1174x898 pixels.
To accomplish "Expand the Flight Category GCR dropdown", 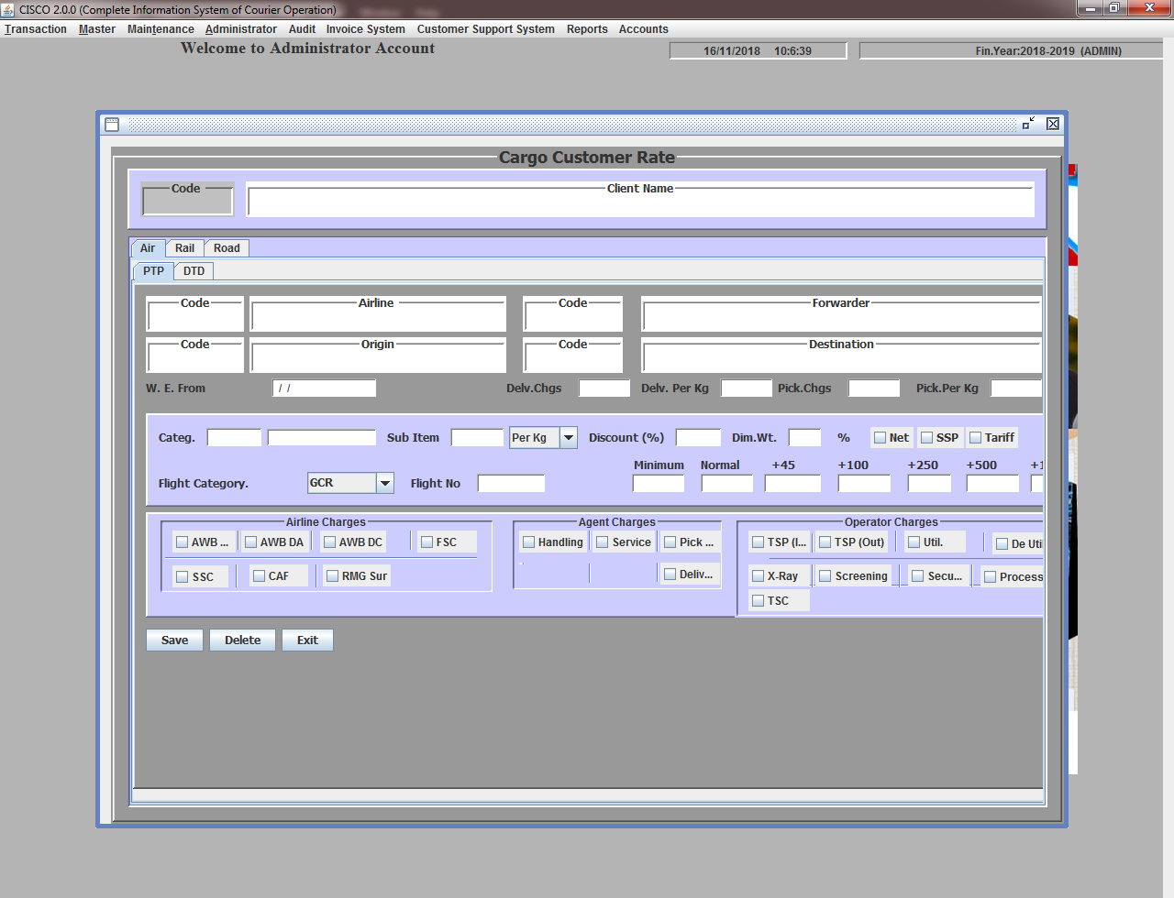I will 385,483.
